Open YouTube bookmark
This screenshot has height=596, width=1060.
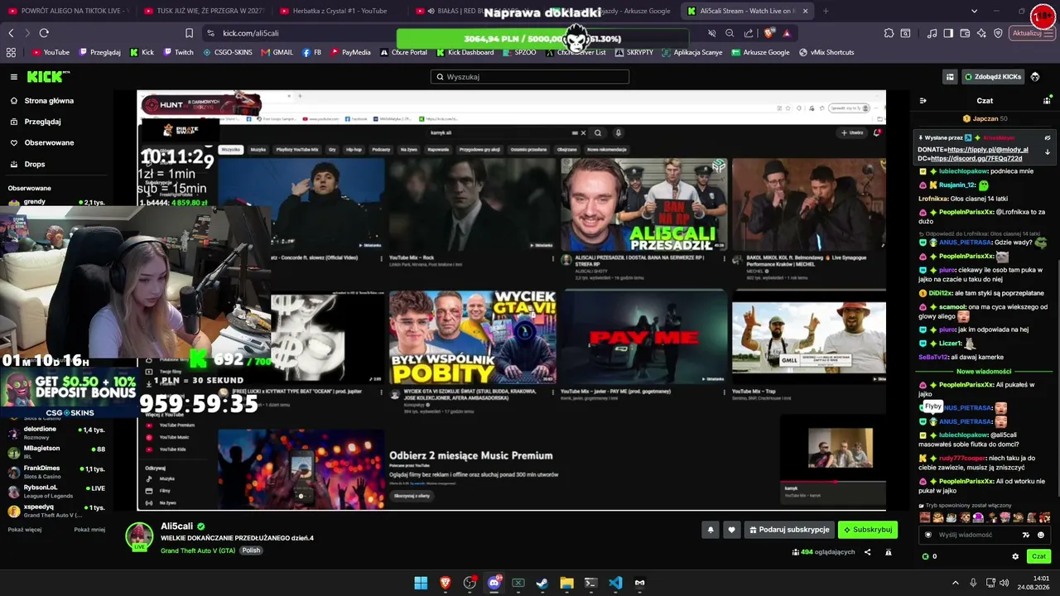click(x=51, y=52)
